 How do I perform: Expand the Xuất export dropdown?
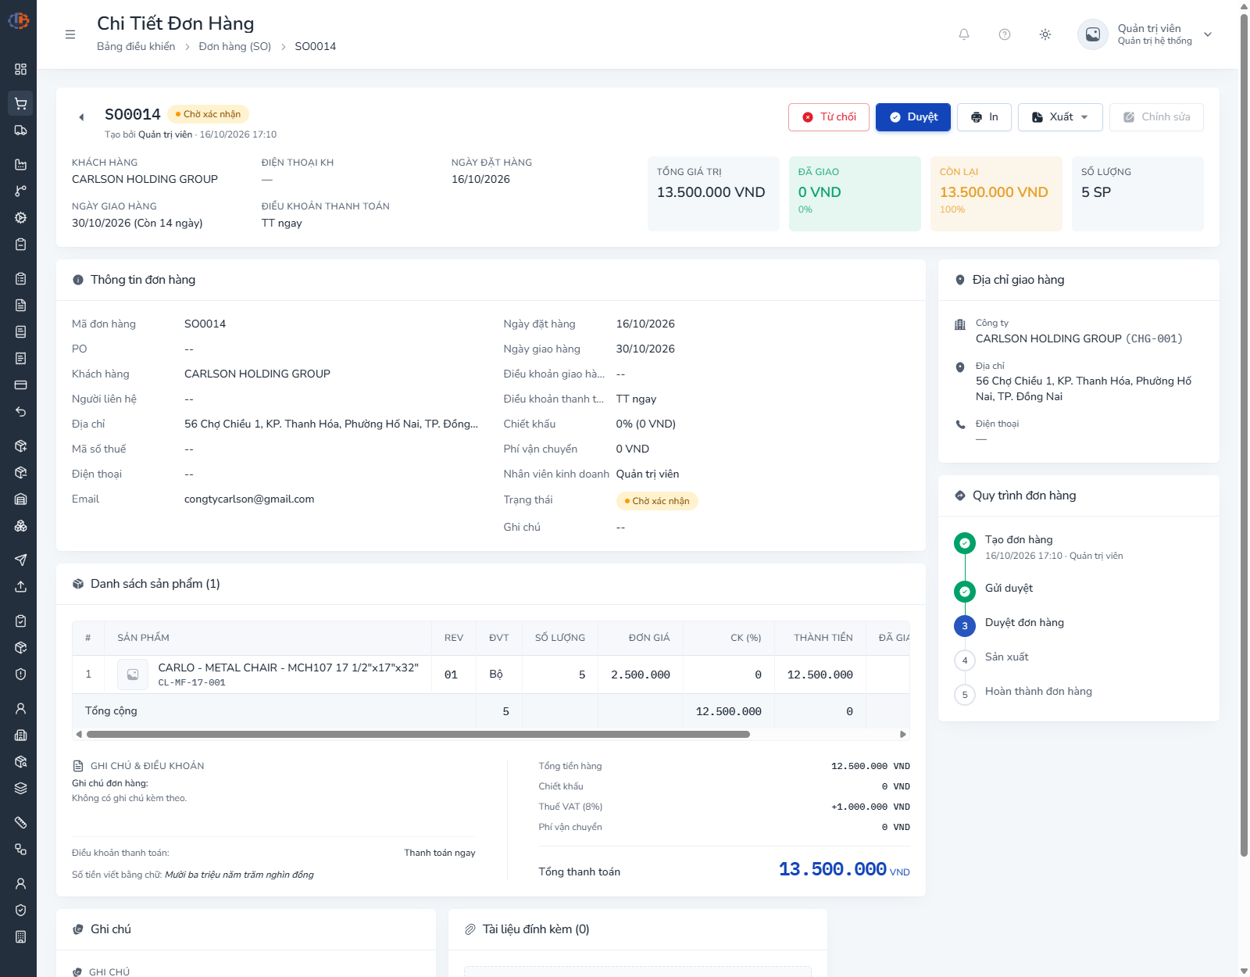(x=1060, y=117)
